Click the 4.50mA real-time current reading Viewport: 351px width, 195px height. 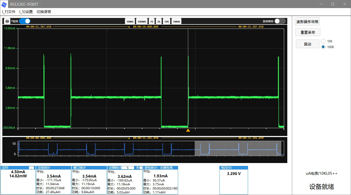pyautogui.click(x=18, y=172)
